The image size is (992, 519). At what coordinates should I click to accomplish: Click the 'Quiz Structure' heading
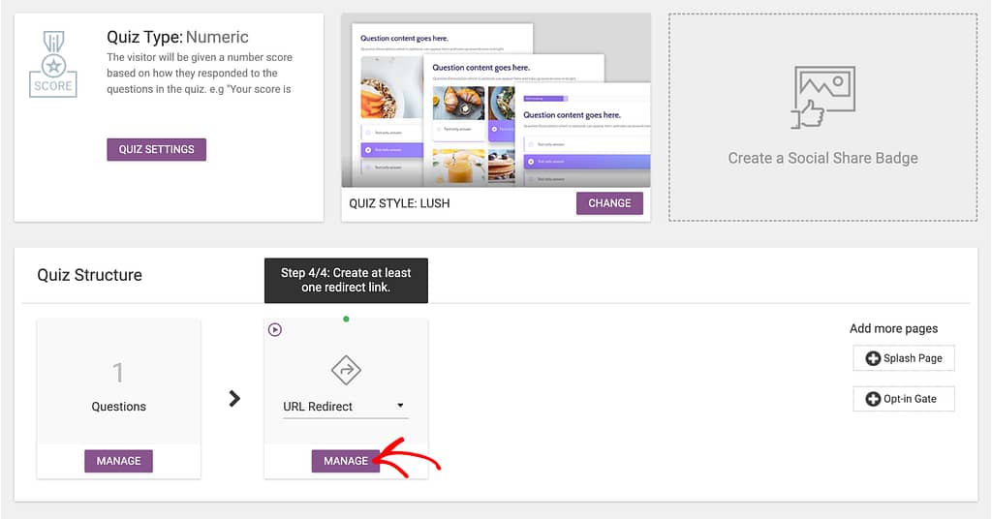pos(89,275)
